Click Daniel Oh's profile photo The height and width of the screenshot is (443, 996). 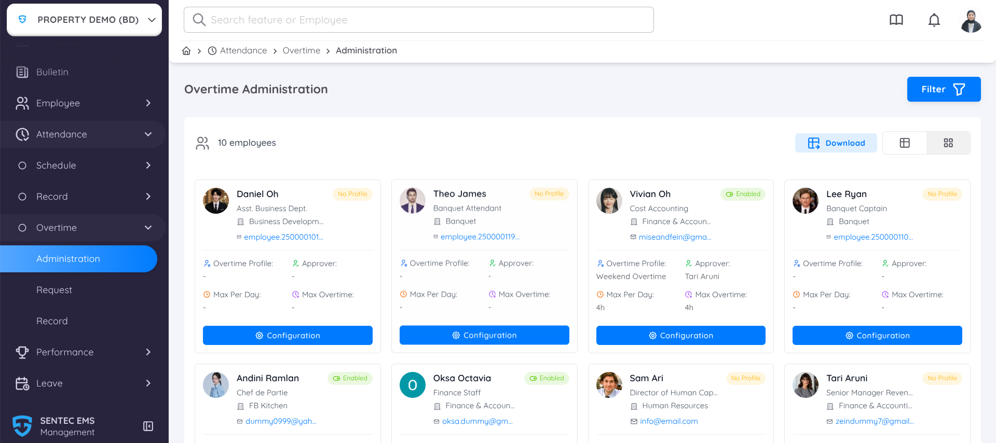coord(216,201)
